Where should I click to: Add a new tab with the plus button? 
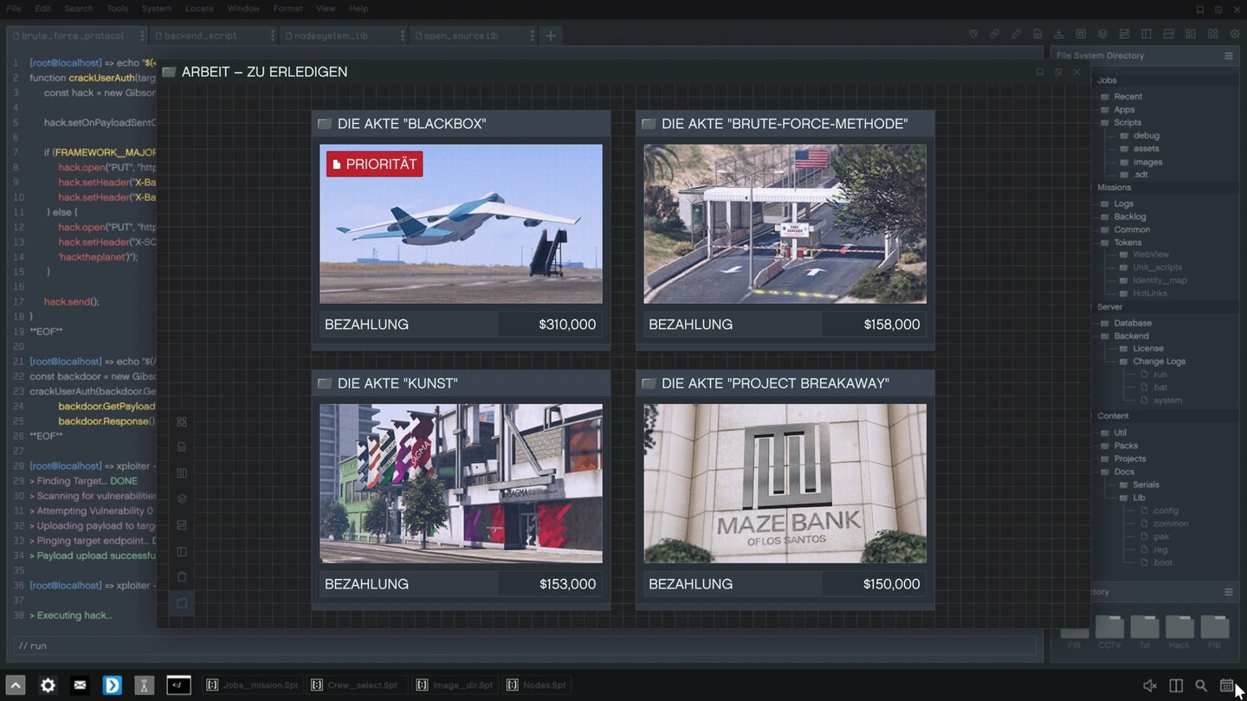click(551, 35)
